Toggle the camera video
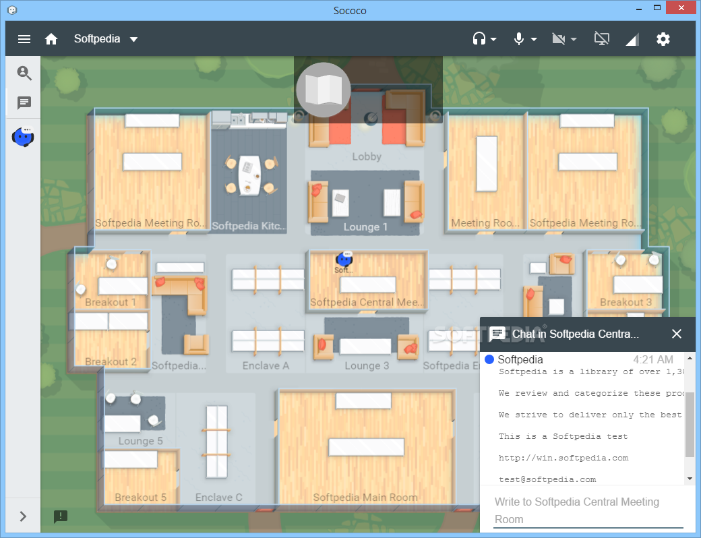 pyautogui.click(x=558, y=39)
